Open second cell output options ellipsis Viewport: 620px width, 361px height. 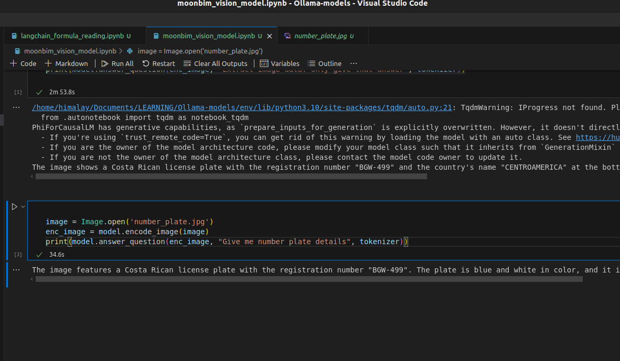click(x=16, y=270)
